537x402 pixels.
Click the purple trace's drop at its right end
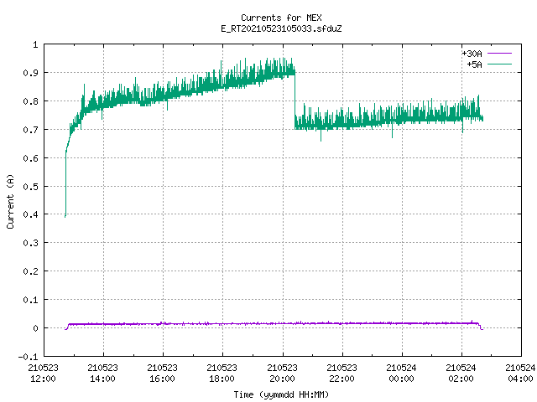[x=481, y=327]
